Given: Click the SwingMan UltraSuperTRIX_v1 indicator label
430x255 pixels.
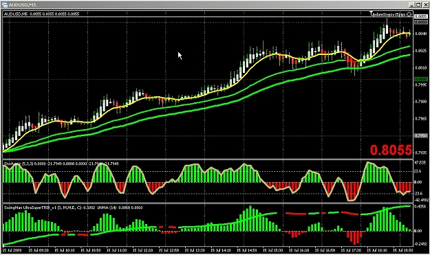Looking at the screenshot, I should point(50,208).
